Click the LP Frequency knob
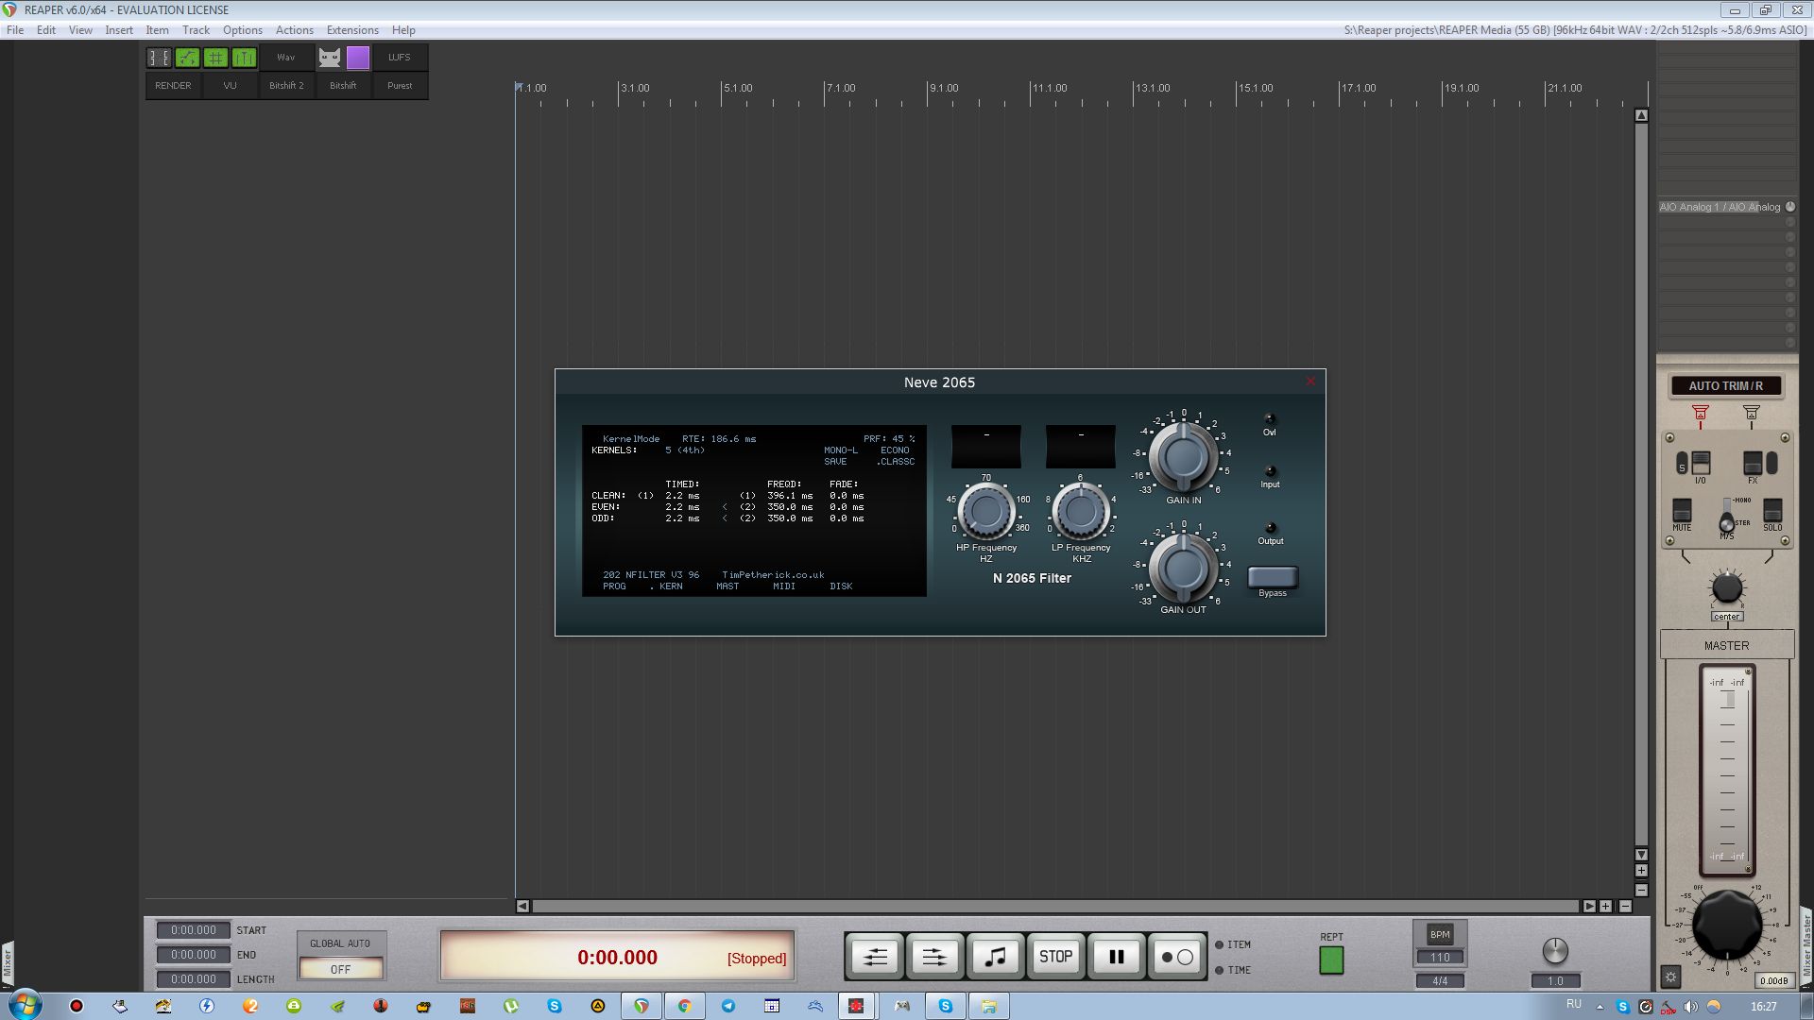The height and width of the screenshot is (1020, 1814). tap(1081, 511)
